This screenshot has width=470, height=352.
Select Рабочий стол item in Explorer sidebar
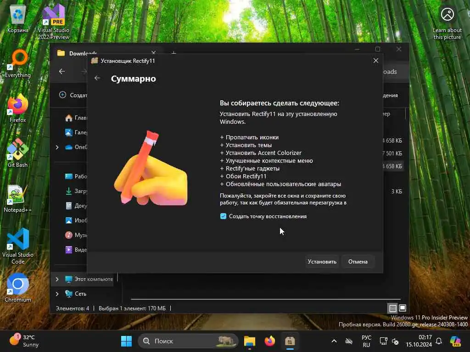(x=76, y=176)
